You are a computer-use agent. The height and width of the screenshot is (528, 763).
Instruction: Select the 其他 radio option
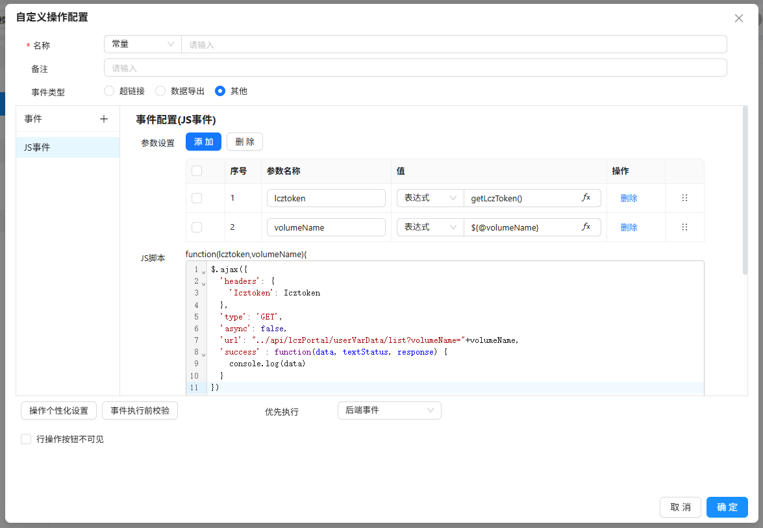click(220, 91)
